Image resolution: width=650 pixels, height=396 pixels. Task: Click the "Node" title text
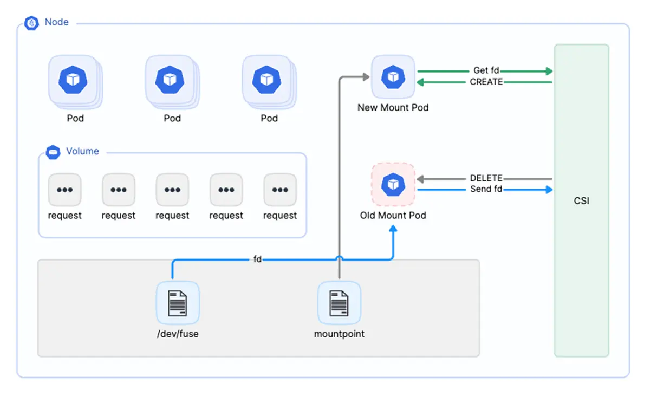56,23
